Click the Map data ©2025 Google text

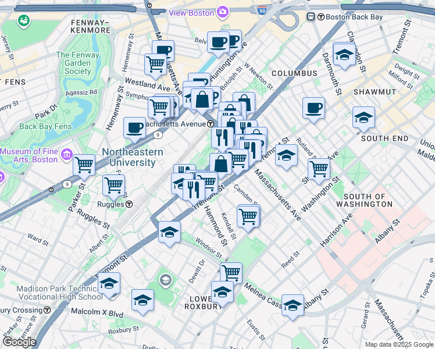pyautogui.click(x=398, y=344)
